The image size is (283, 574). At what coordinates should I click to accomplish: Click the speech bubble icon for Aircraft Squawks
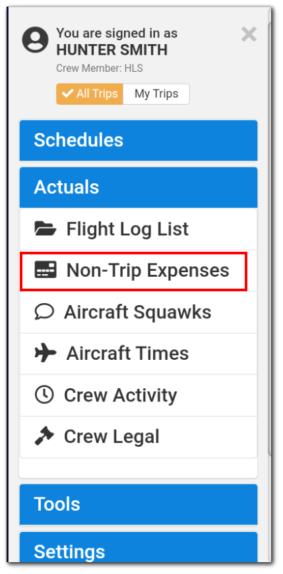(x=44, y=312)
